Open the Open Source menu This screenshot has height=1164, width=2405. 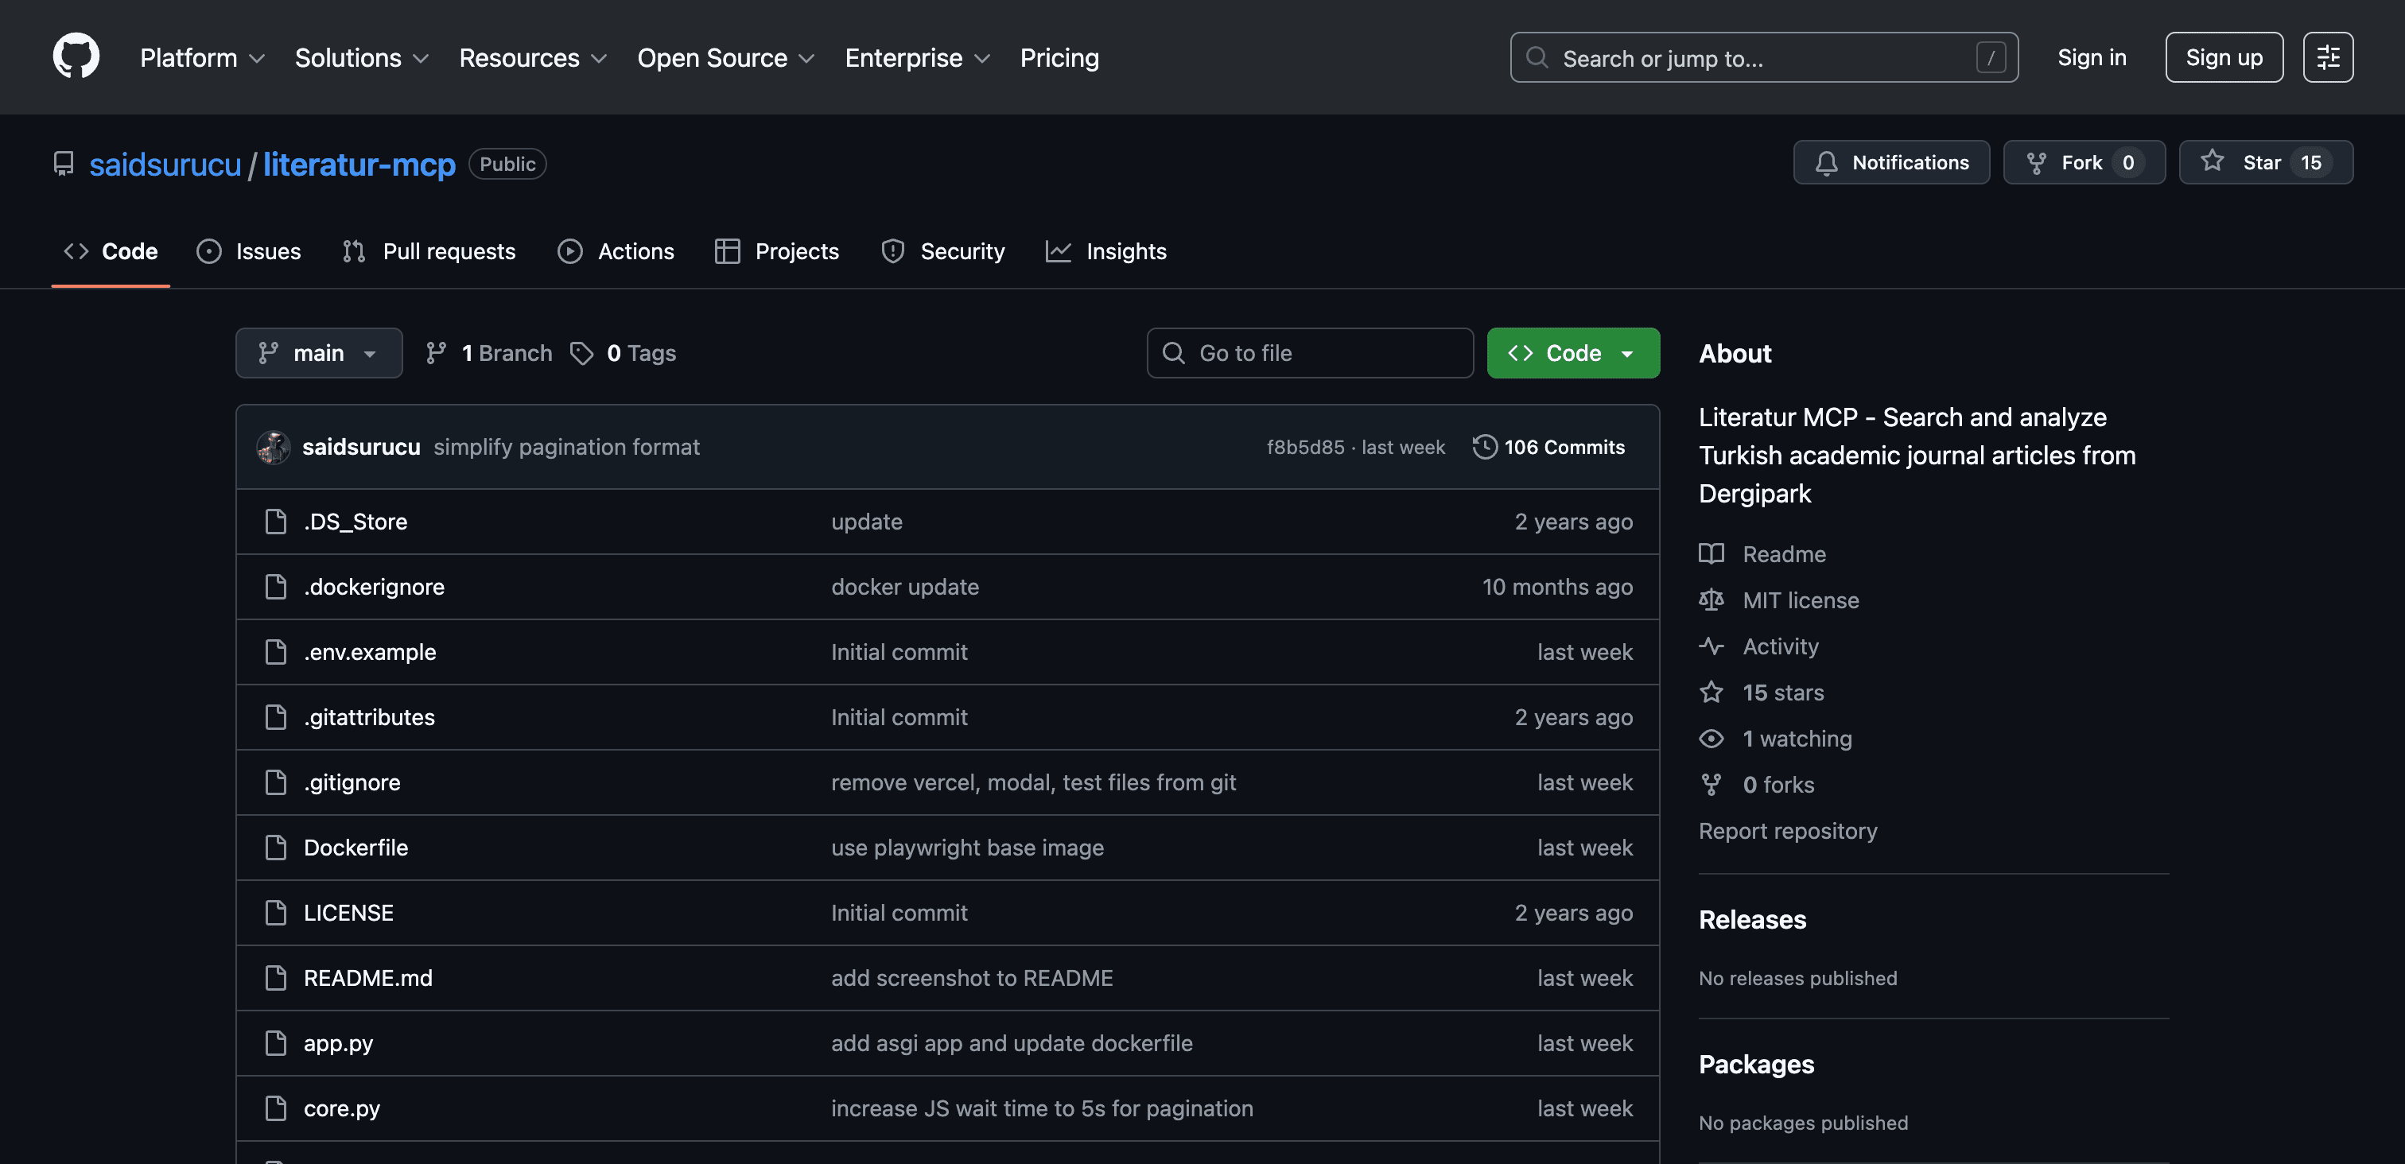coord(725,58)
